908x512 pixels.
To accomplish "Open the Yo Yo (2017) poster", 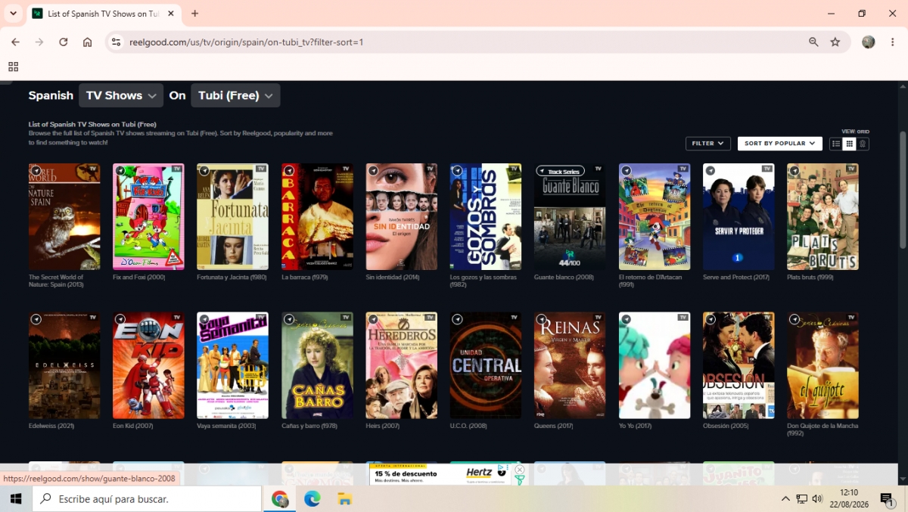I will [x=655, y=365].
